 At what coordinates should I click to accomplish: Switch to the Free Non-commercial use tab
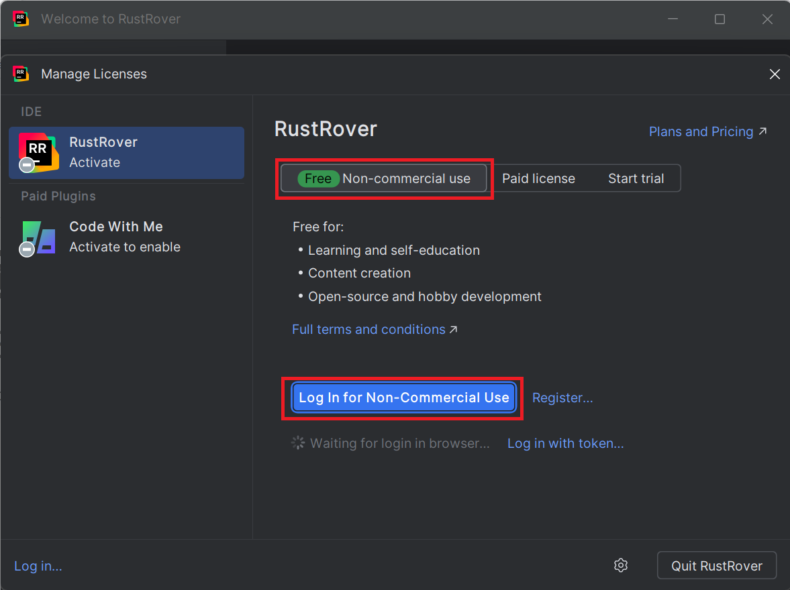pyautogui.click(x=383, y=178)
